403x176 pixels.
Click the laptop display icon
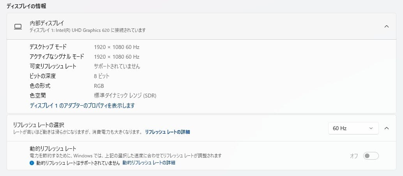18,26
